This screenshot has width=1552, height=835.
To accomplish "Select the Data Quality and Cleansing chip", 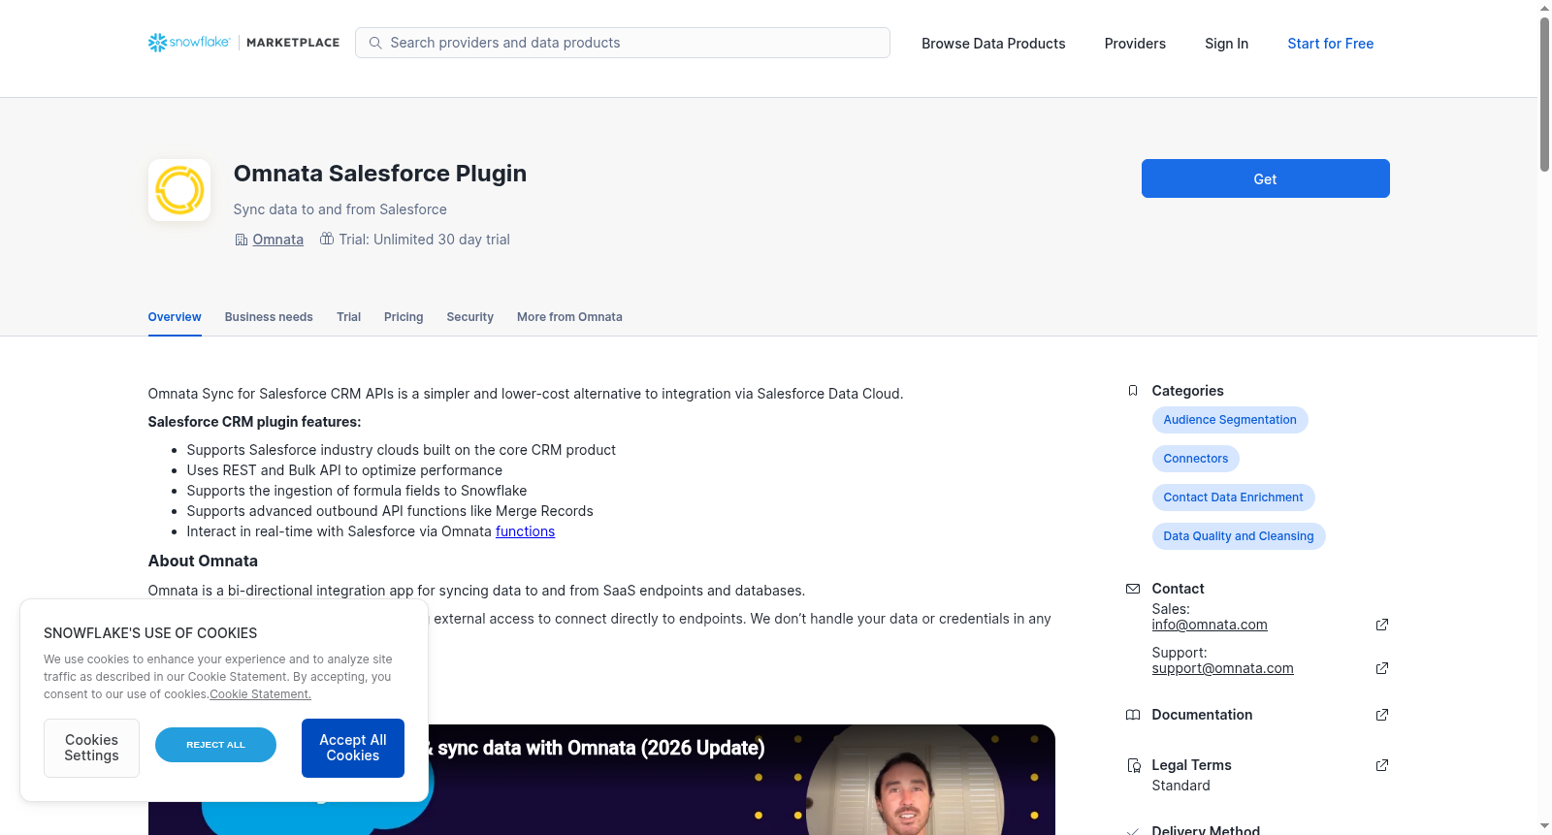I will (x=1239, y=536).
